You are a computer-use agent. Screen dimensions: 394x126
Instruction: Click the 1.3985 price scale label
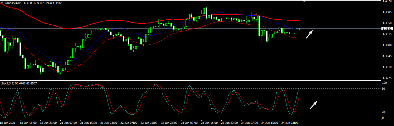(386, 12)
